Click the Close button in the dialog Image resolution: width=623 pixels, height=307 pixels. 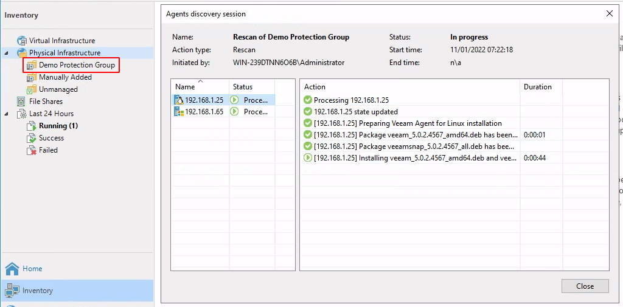tap(585, 286)
